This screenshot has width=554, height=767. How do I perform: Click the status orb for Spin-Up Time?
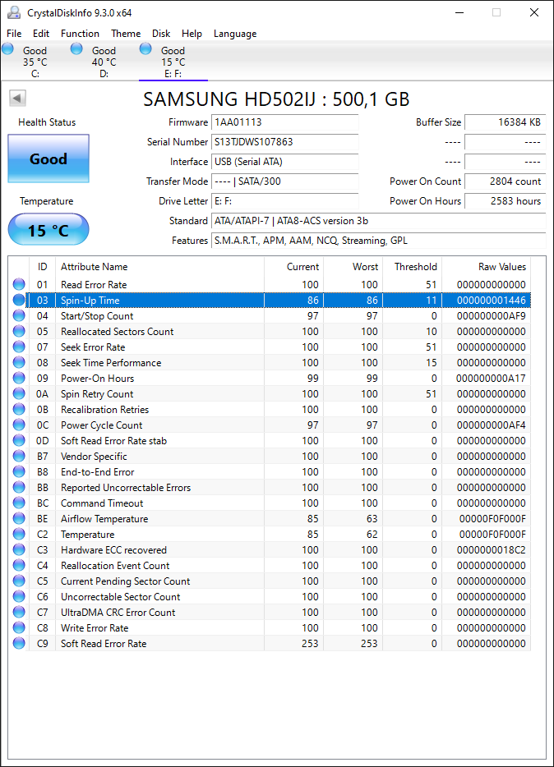(x=19, y=300)
